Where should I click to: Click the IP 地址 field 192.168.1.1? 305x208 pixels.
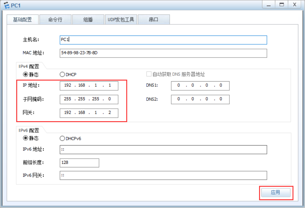[89, 86]
